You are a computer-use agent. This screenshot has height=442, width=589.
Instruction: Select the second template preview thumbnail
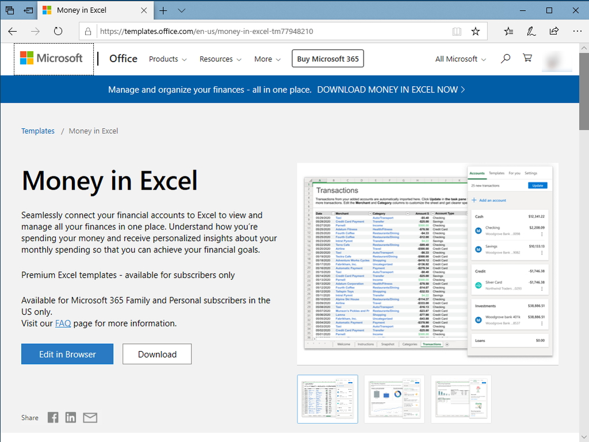(x=394, y=399)
